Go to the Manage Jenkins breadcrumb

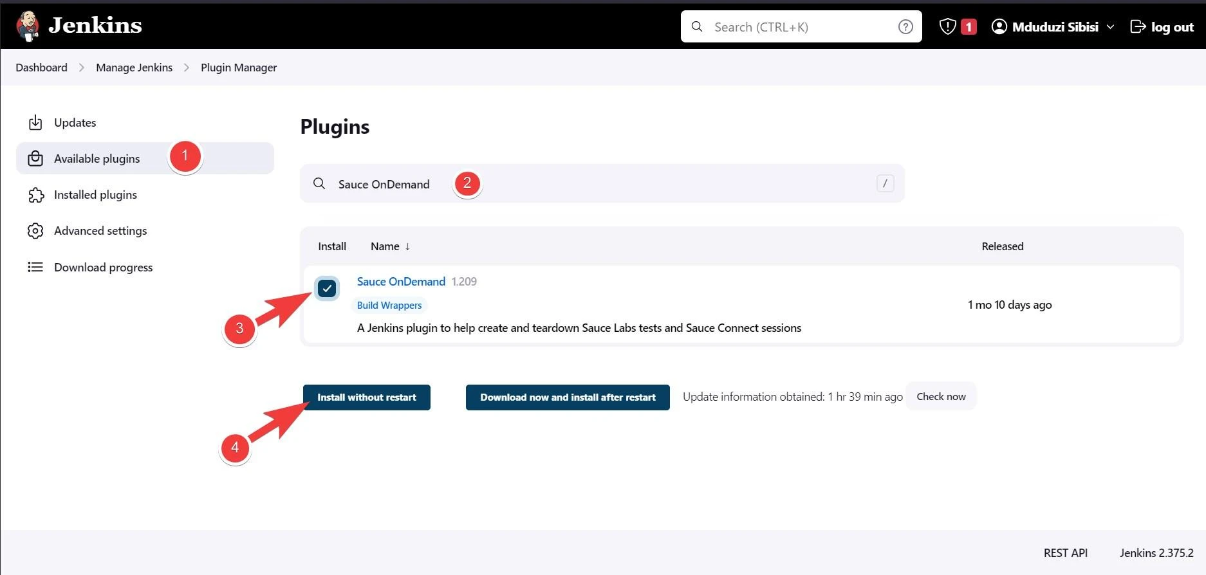(134, 68)
